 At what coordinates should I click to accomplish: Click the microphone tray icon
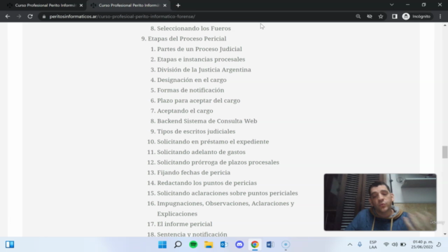pos(360,244)
